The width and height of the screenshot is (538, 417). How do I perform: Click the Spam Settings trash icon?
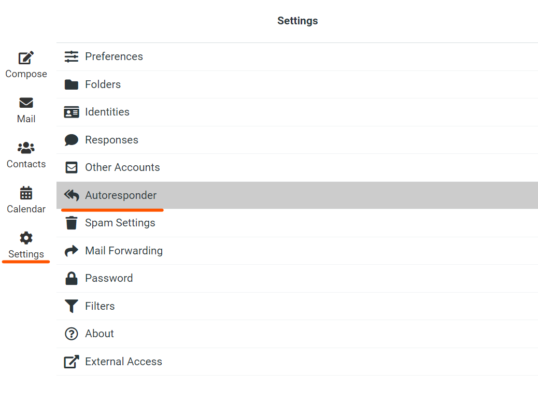[x=72, y=223]
